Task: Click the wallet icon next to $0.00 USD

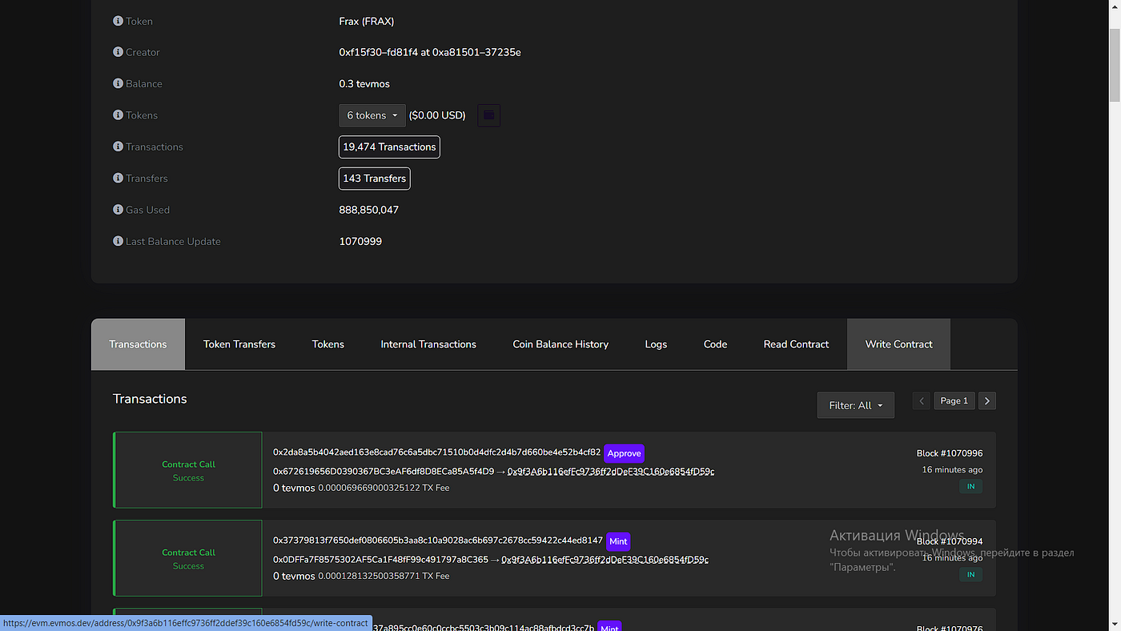Action: [x=489, y=115]
